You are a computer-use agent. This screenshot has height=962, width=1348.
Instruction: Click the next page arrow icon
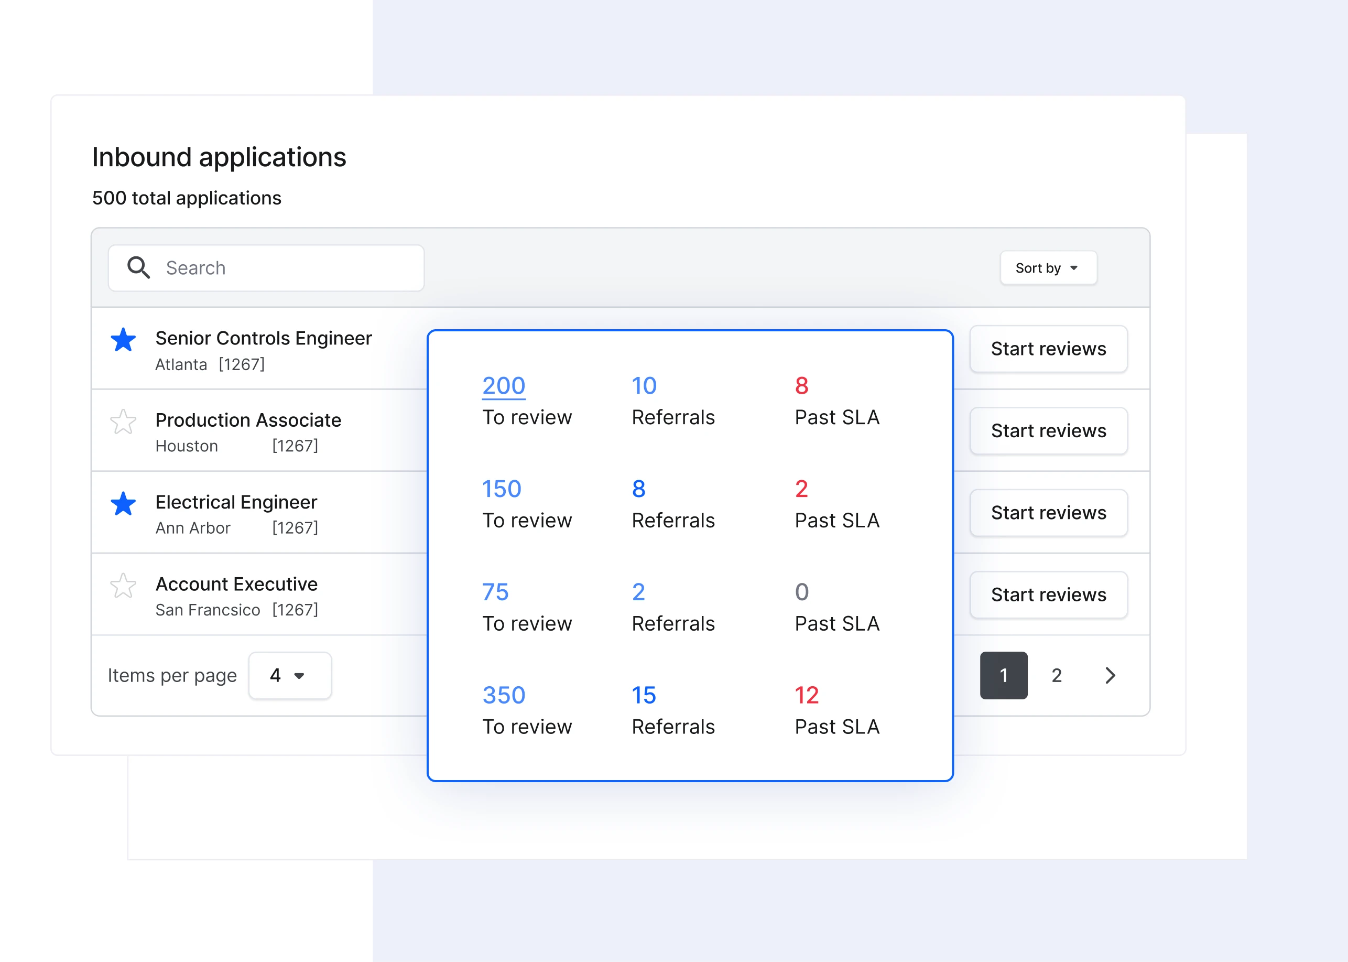[x=1110, y=675]
